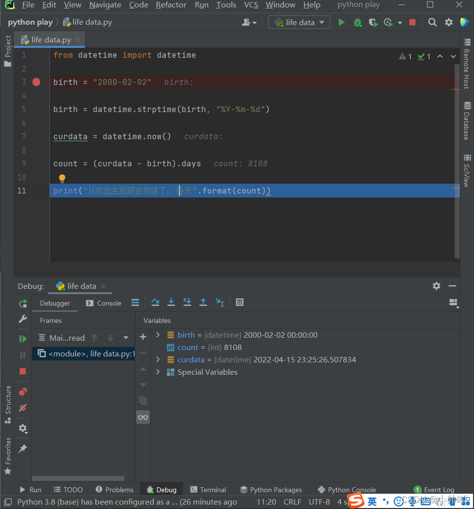Open Python Console tool window
The image size is (474, 509).
point(347,490)
